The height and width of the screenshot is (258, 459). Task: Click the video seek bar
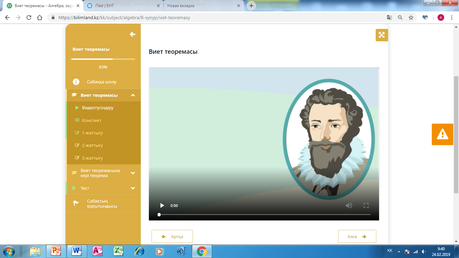click(x=264, y=214)
